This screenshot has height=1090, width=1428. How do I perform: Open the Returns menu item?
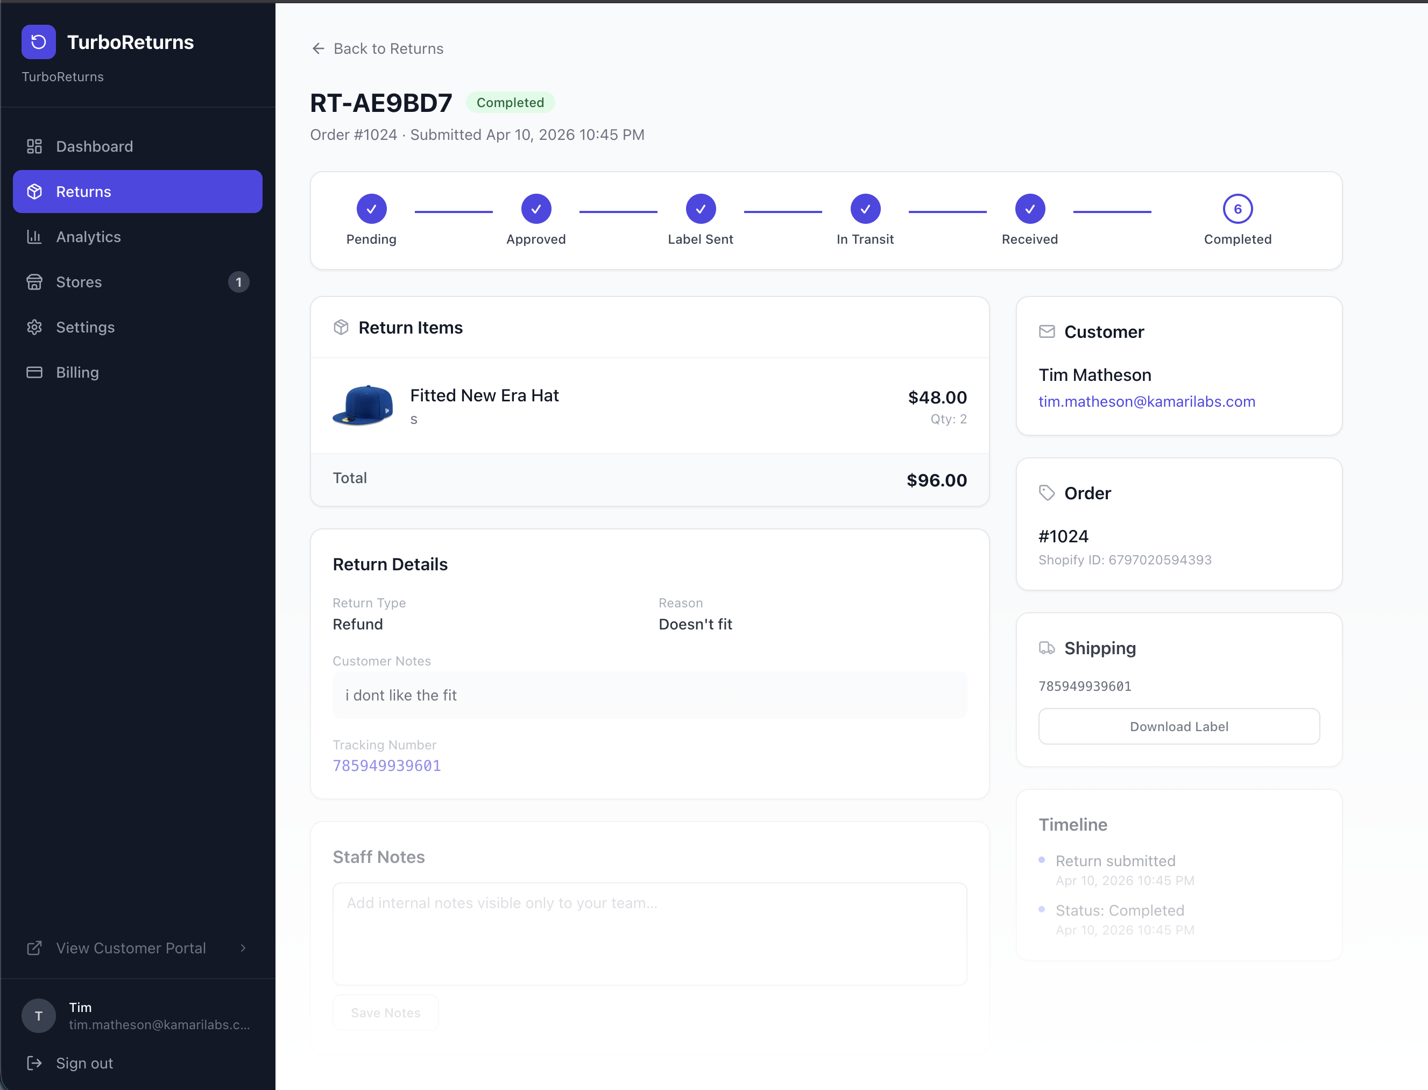click(138, 192)
